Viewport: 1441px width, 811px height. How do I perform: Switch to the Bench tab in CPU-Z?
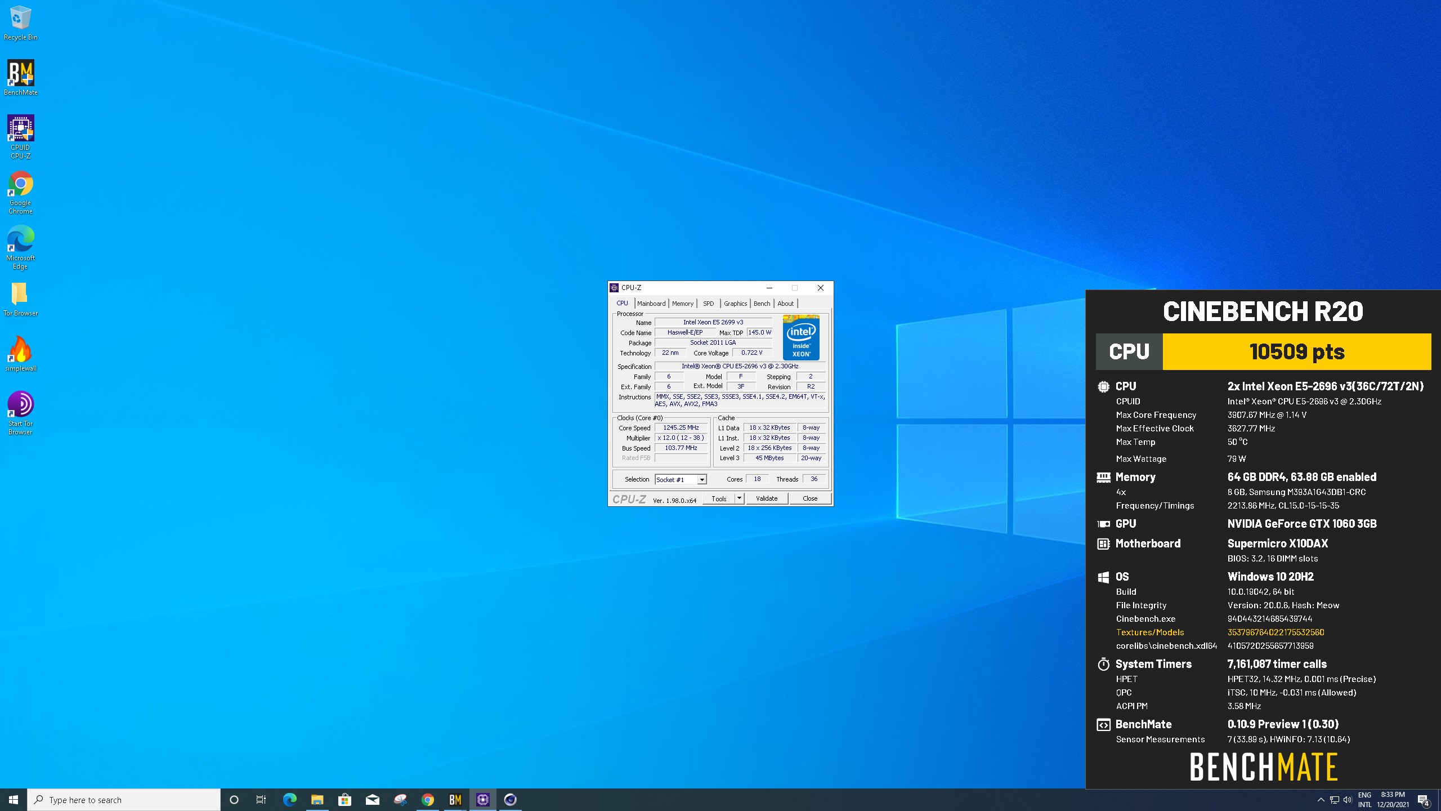[x=762, y=304]
